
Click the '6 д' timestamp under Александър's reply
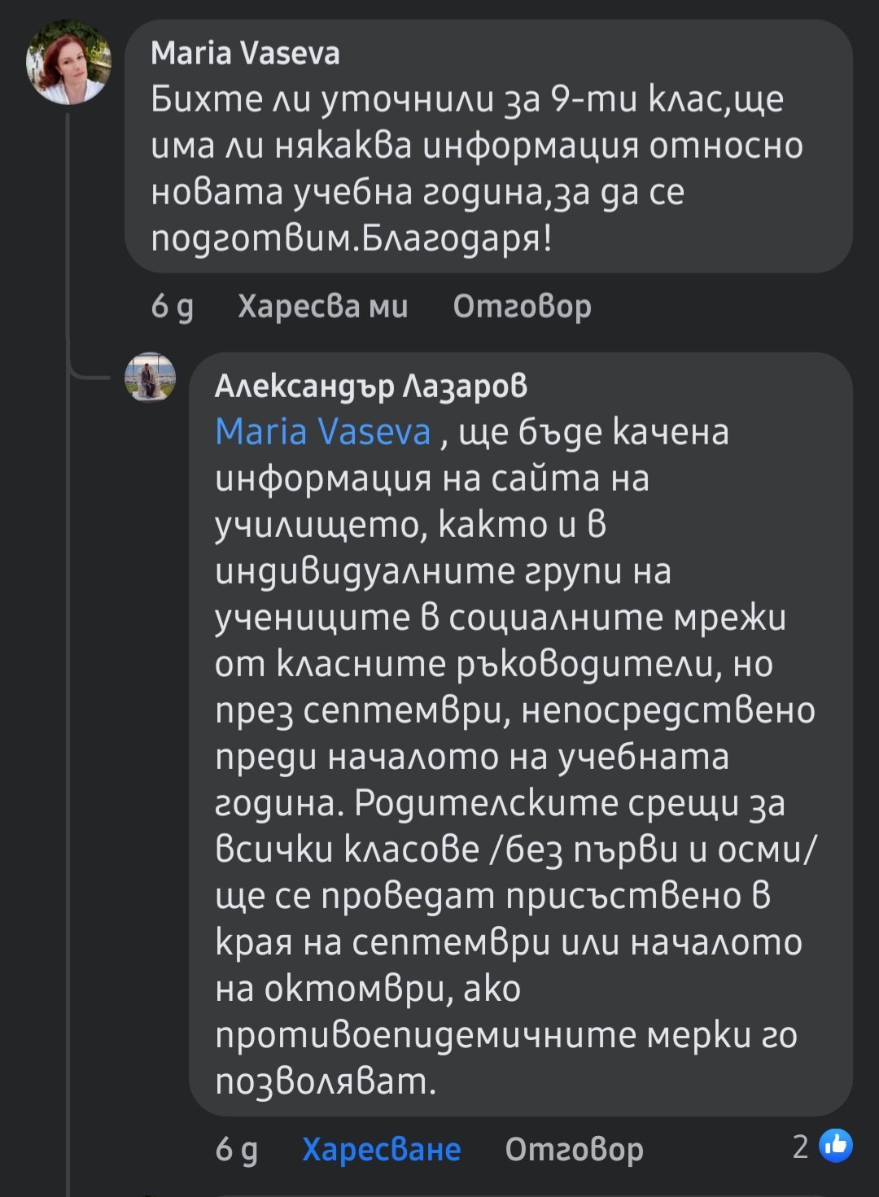pos(236,1149)
